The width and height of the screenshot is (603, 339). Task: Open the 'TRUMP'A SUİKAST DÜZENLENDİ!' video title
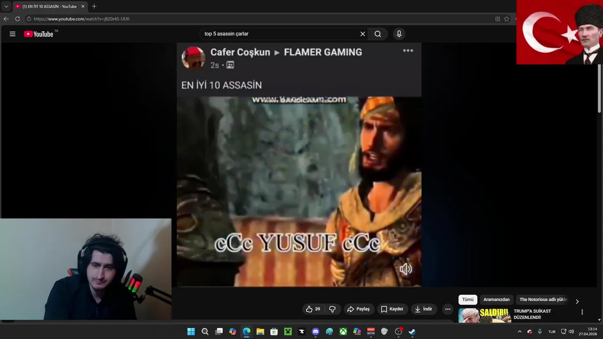click(532, 315)
